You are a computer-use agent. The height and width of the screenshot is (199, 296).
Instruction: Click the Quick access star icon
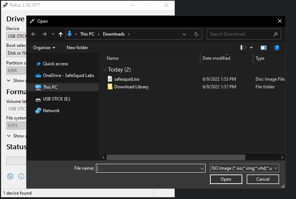pos(39,64)
